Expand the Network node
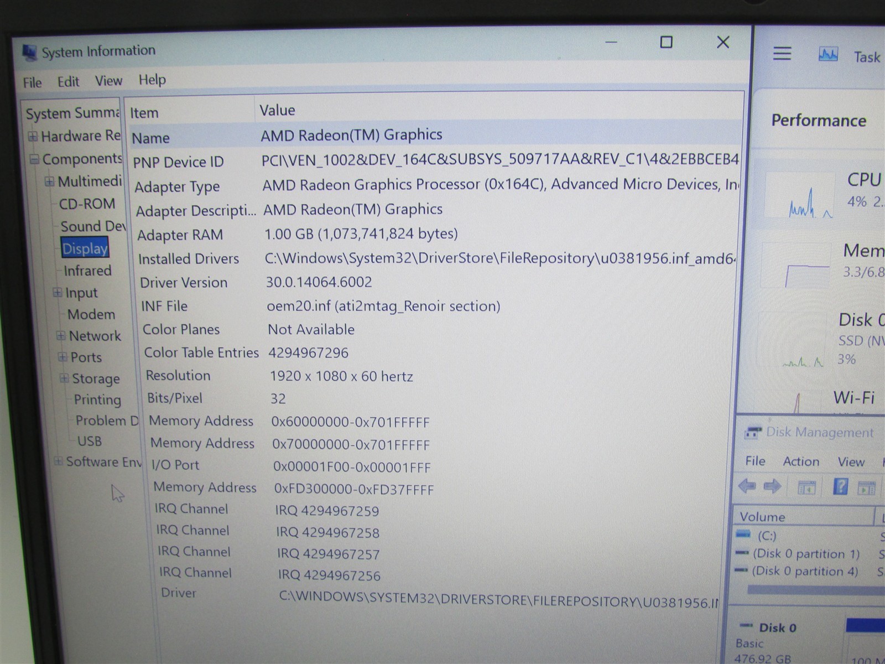The width and height of the screenshot is (885, 664). (x=61, y=336)
